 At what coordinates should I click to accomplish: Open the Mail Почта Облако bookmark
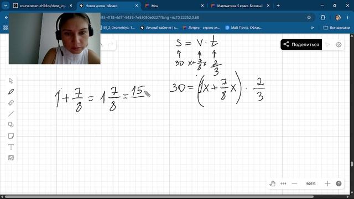(x=243, y=28)
